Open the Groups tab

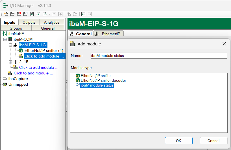[16, 28]
